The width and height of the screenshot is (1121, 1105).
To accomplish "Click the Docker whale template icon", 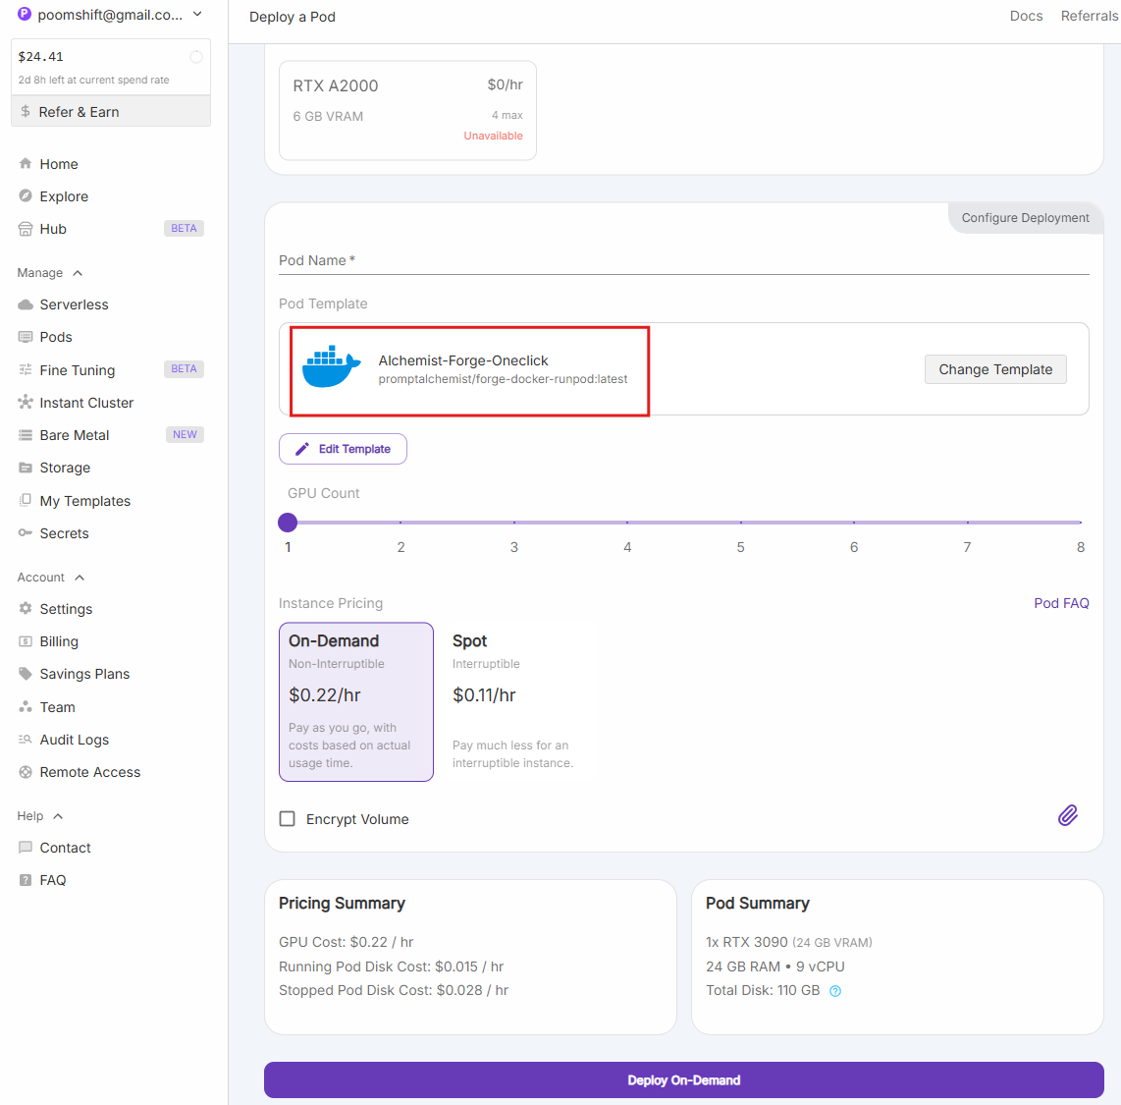I will coord(331,367).
